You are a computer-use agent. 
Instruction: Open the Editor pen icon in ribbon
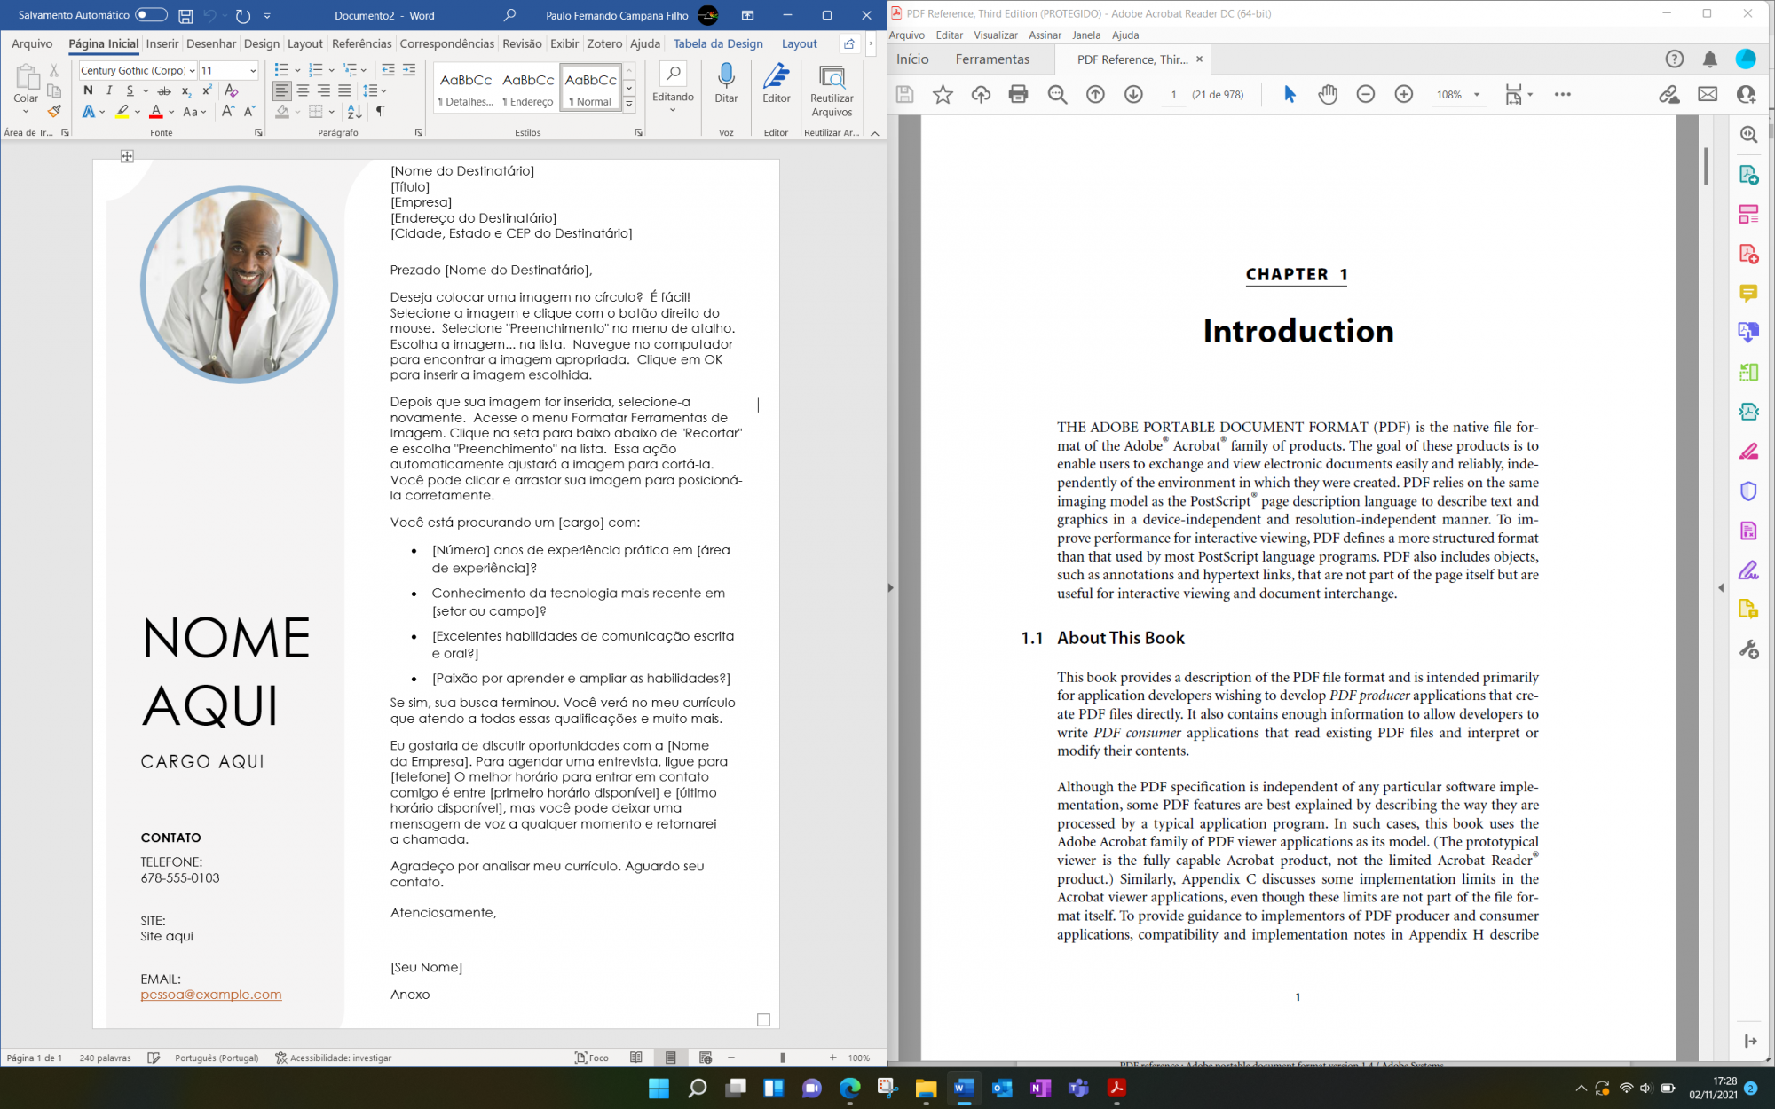click(776, 76)
